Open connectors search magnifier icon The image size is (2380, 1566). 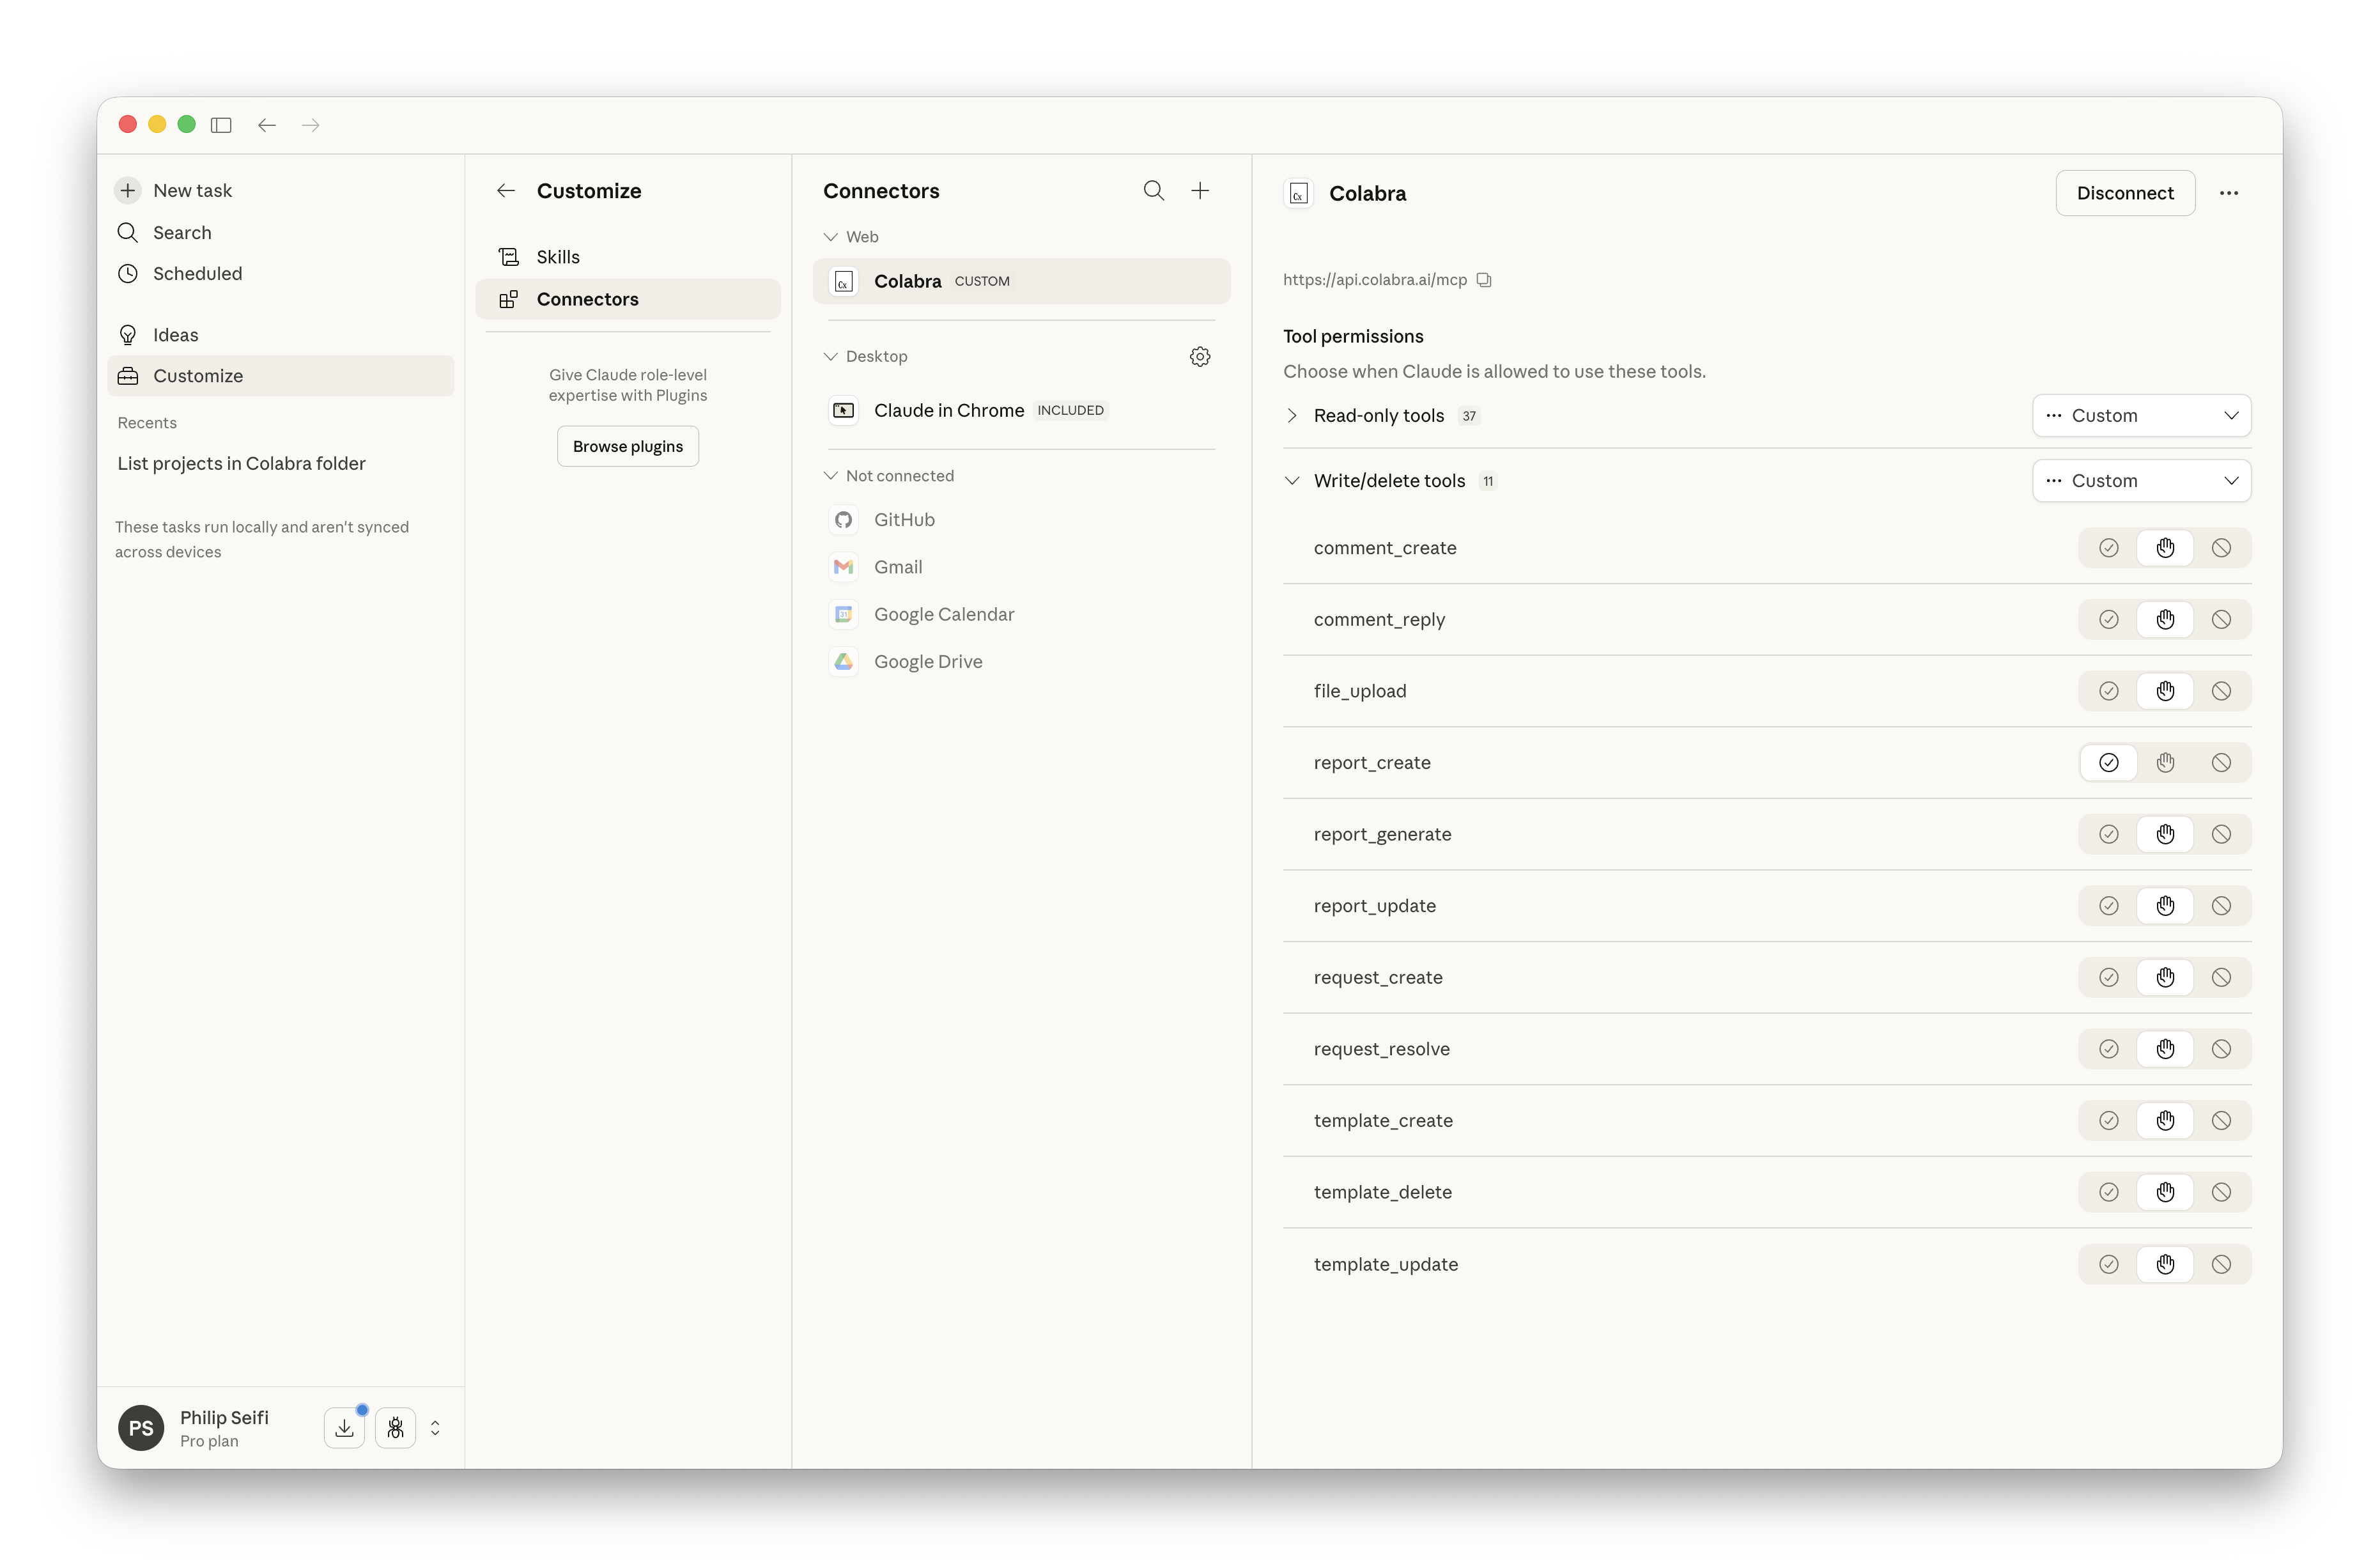point(1153,190)
